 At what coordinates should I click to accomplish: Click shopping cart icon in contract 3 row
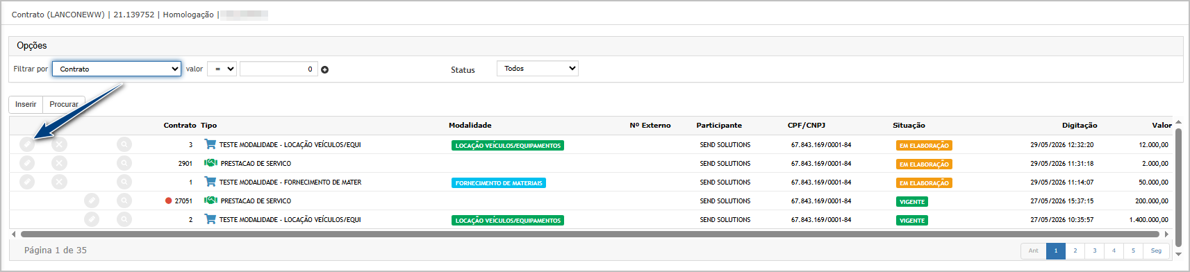point(210,144)
